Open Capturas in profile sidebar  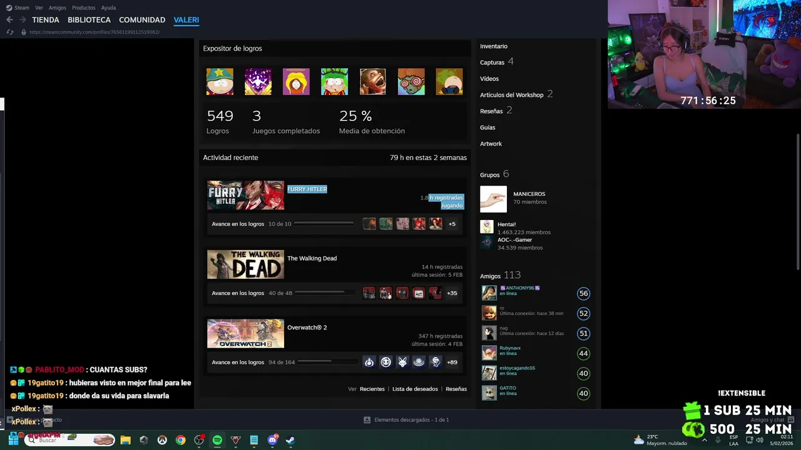point(492,62)
